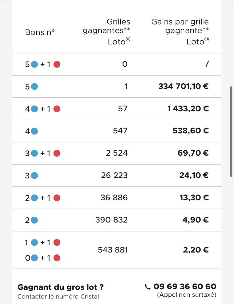The height and width of the screenshot is (304, 234).
Task: Call the number 09 69 36 60 60
Action: coord(185,286)
